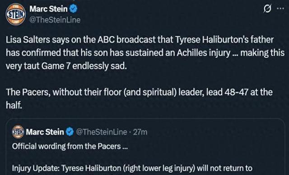Open the 27m timestamp of quoted tweet

140,132
